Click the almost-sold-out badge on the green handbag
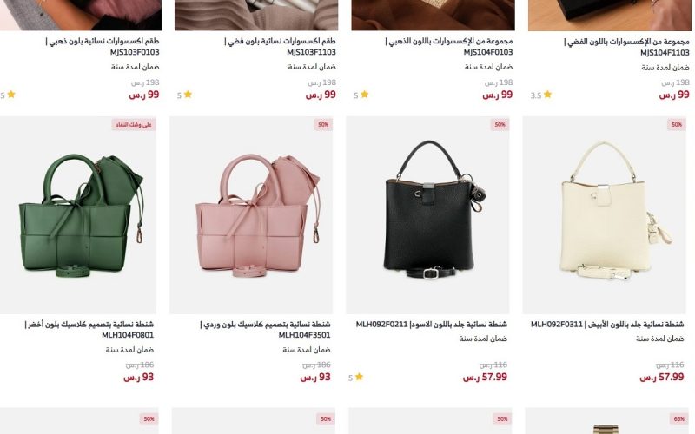695x434 pixels. [134, 125]
